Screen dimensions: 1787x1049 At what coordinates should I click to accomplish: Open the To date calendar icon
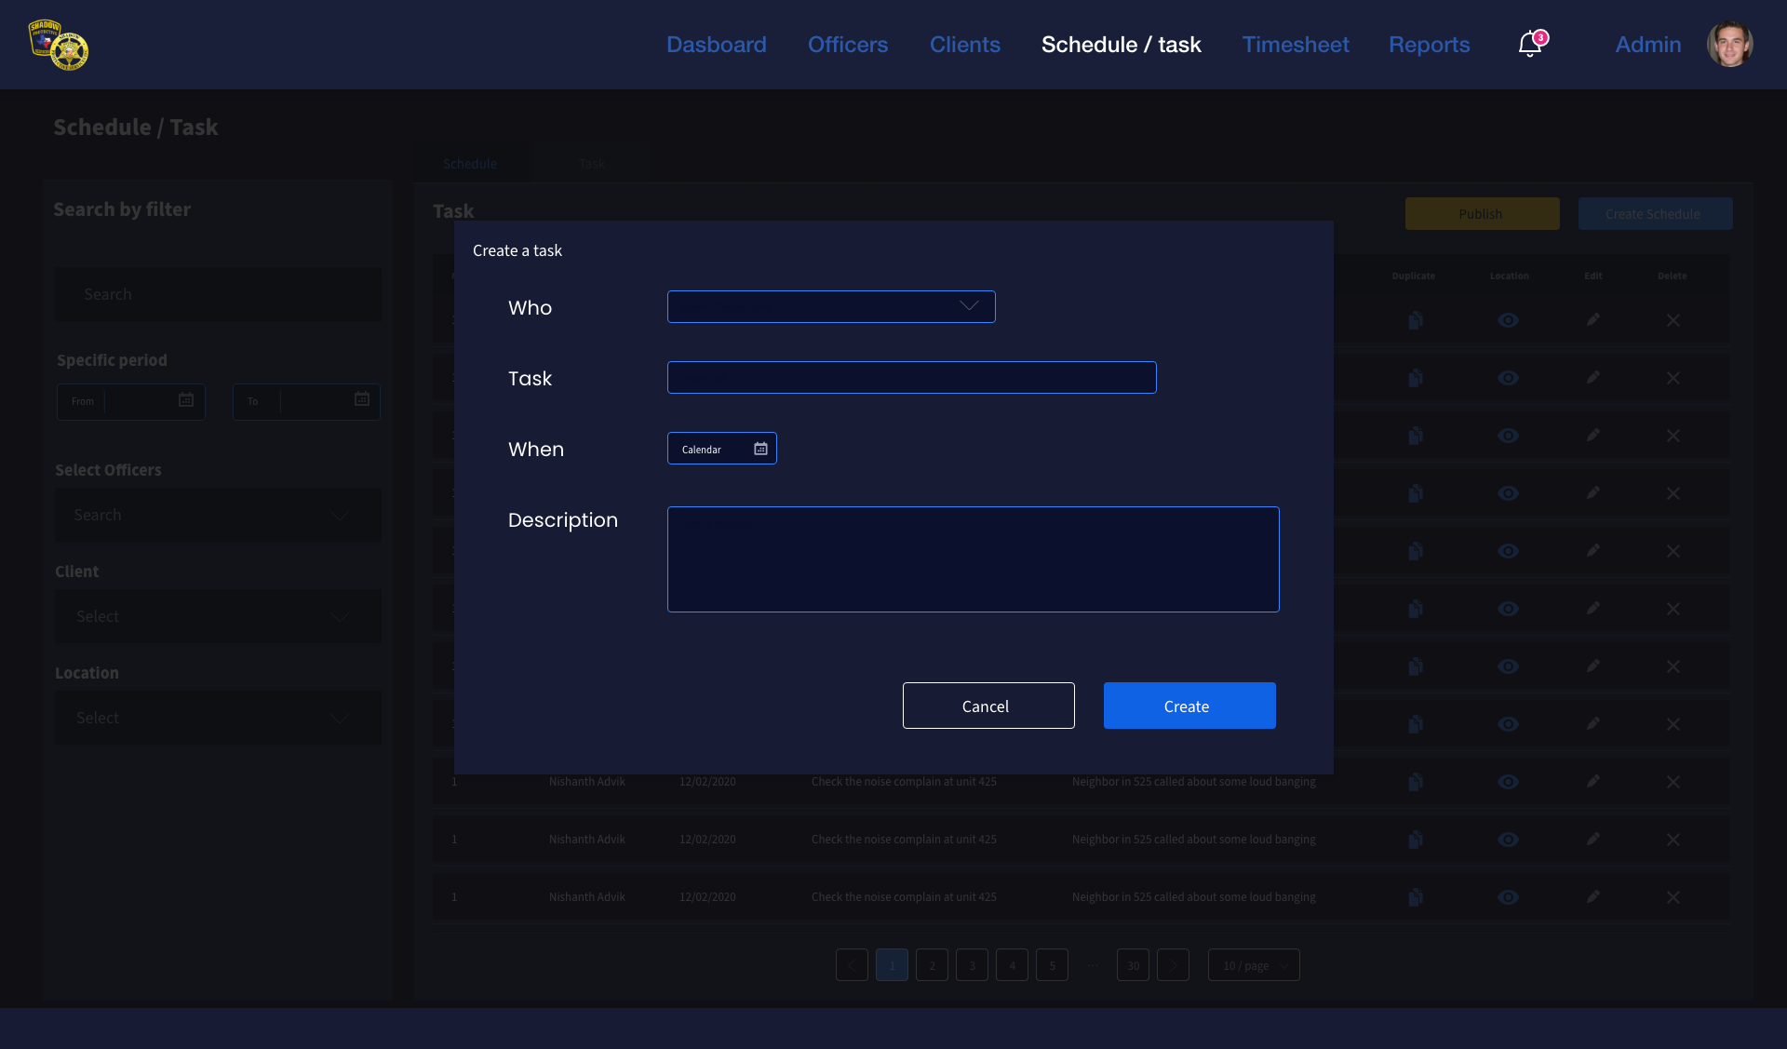point(362,400)
